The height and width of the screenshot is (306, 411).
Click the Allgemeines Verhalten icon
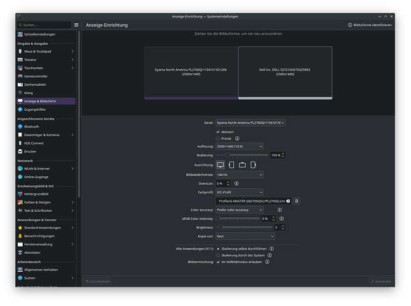pos(20,269)
